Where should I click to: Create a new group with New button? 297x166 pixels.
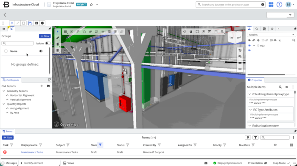(x=45, y=36)
